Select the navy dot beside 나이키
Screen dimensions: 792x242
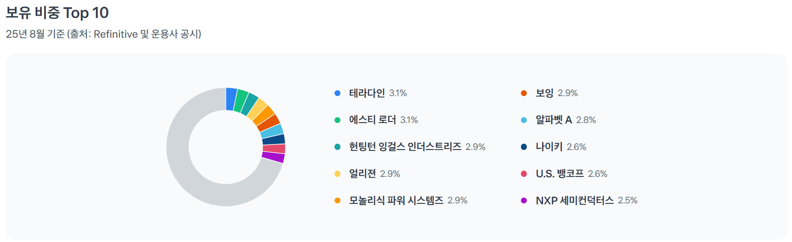[x=524, y=147]
